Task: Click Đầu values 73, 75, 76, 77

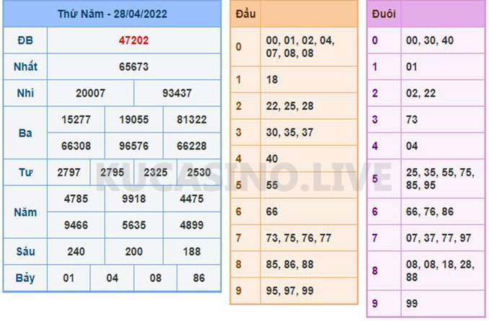Action: [x=299, y=238]
